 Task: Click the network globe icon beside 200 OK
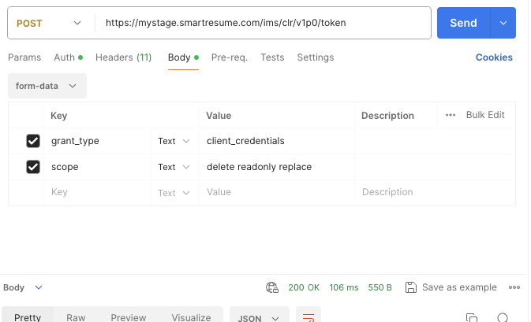[272, 287]
